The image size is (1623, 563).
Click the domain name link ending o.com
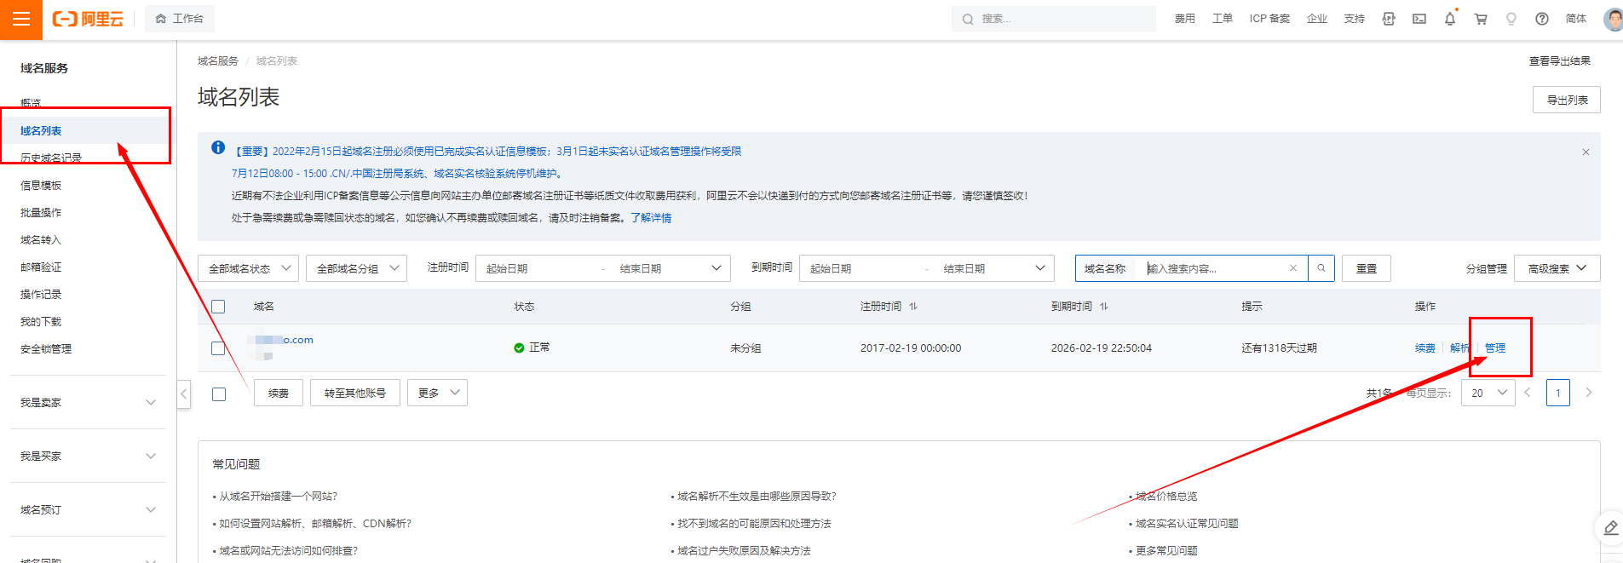point(281,340)
